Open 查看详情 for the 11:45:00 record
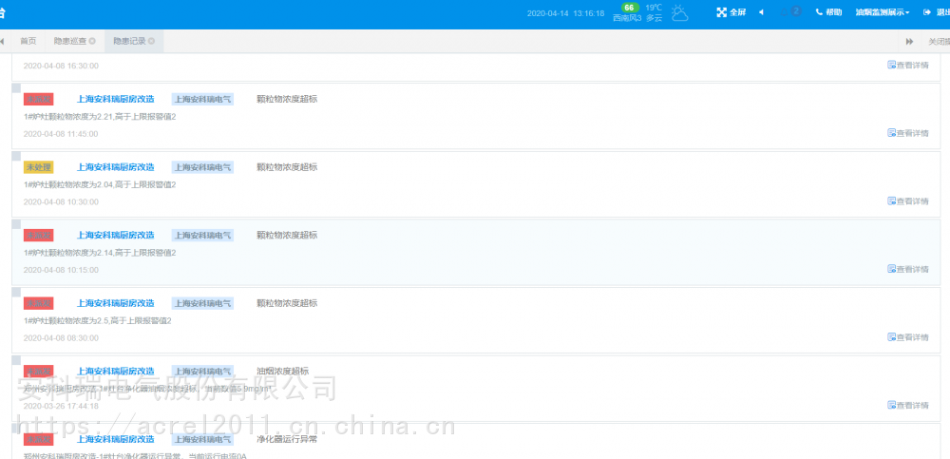Image resolution: width=950 pixels, height=459 pixels. pyautogui.click(x=907, y=133)
